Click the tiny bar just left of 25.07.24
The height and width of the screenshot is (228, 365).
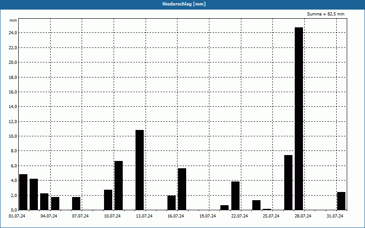pos(267,209)
